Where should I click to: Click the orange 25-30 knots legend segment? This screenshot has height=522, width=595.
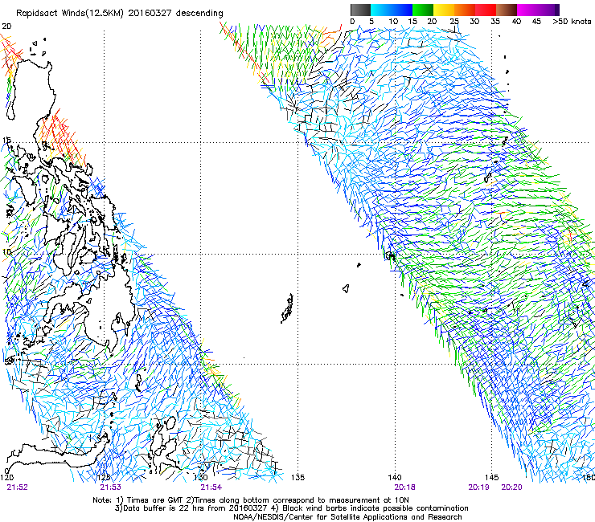click(465, 10)
